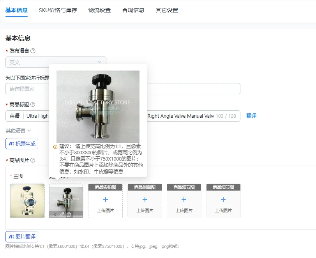Click help icon beside 商品图片
The width and height of the screenshot is (316, 258).
(x=33, y=160)
